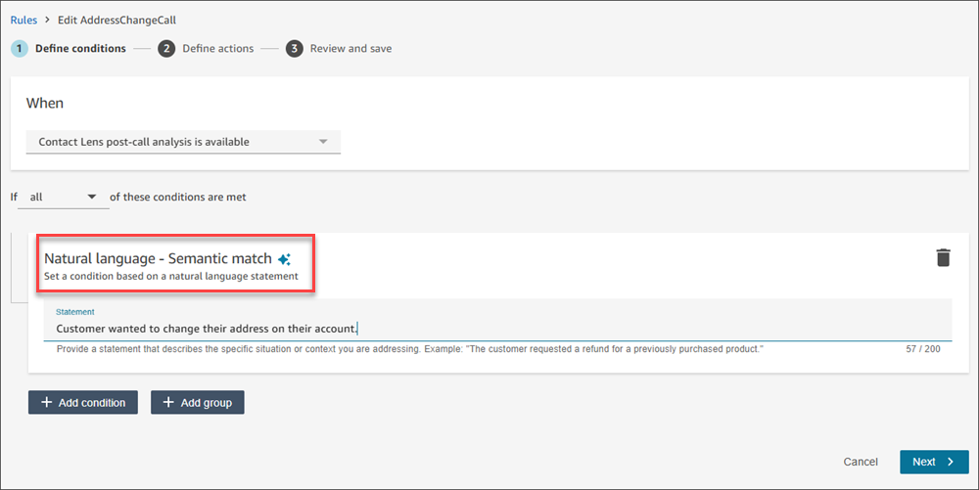Jump to the Review and save step
This screenshot has height=490, width=979.
pyautogui.click(x=350, y=48)
